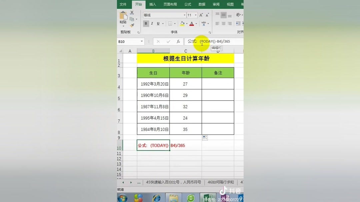Click the Cut (scissors) icon
The image size is (360, 202).
point(132,12)
